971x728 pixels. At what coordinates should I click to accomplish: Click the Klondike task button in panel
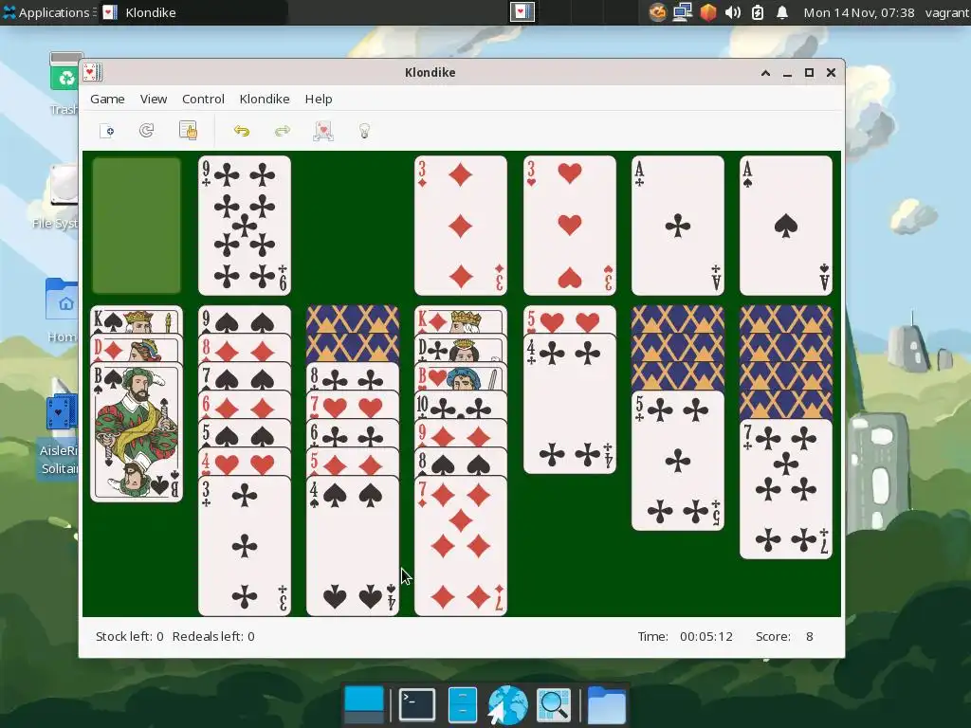coord(193,12)
